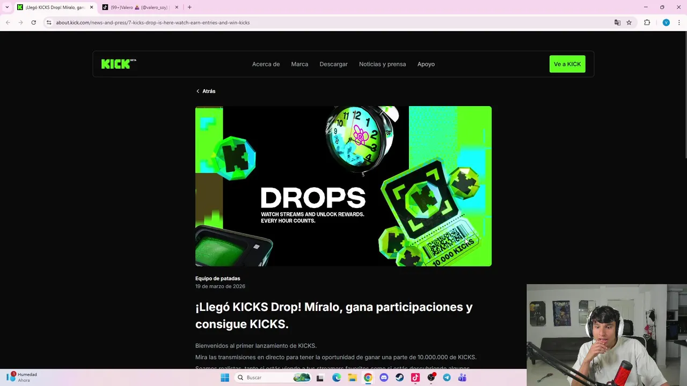This screenshot has height=386, width=687.
Task: Open Apoyo in KICK navigation
Action: coord(426,64)
